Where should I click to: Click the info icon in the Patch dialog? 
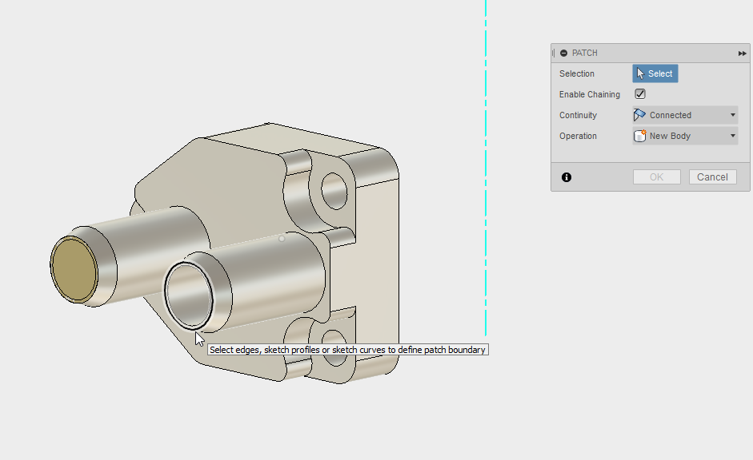(566, 177)
